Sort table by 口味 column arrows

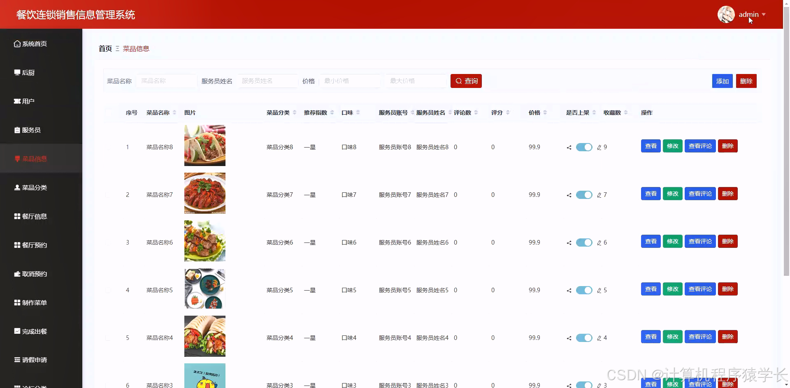(358, 113)
